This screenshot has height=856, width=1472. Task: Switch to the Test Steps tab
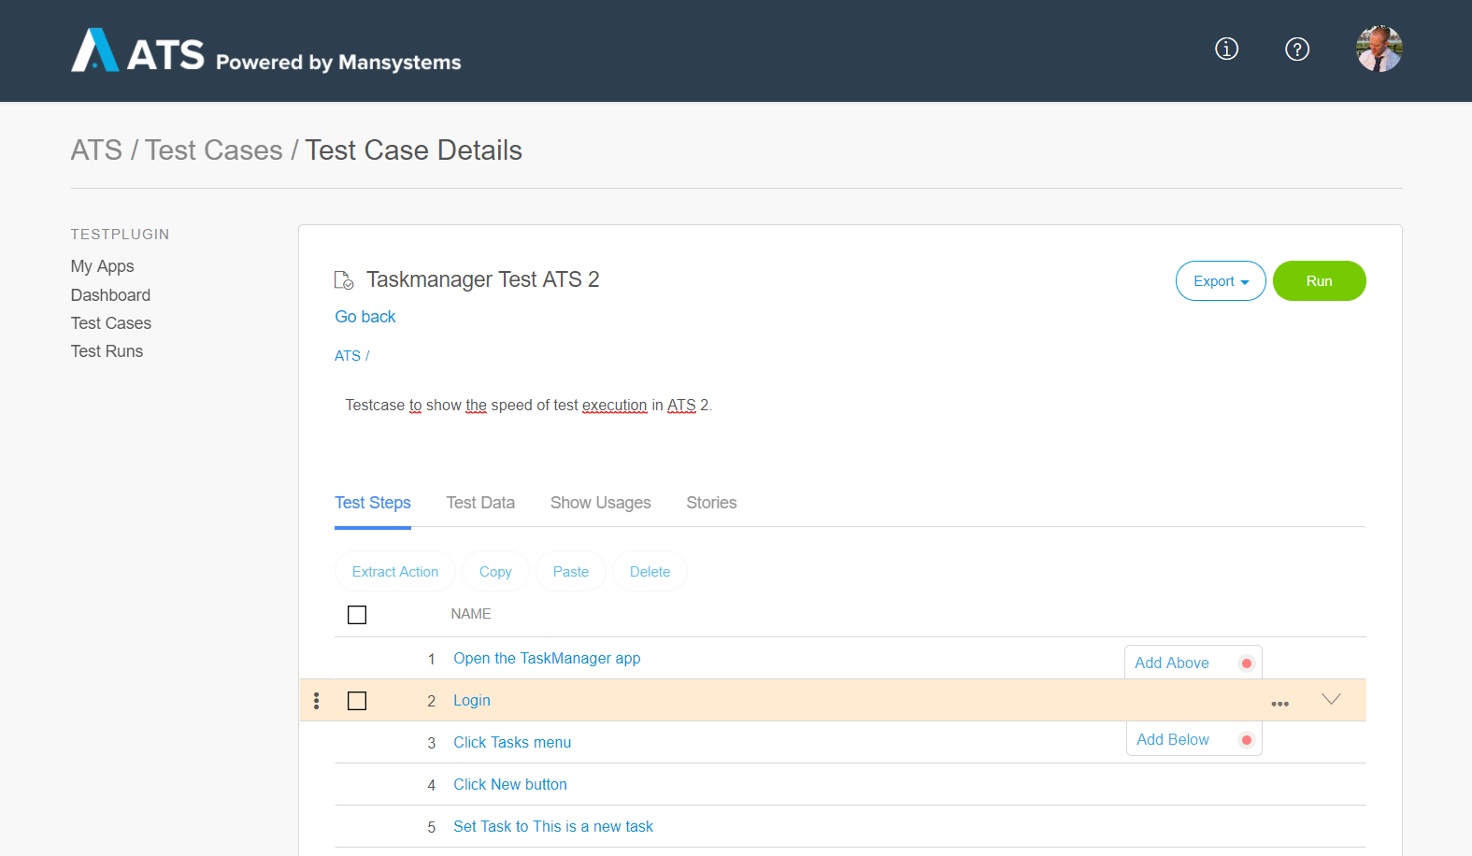click(x=373, y=503)
